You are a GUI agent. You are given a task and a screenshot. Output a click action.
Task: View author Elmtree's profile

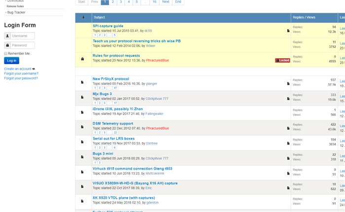(152, 143)
